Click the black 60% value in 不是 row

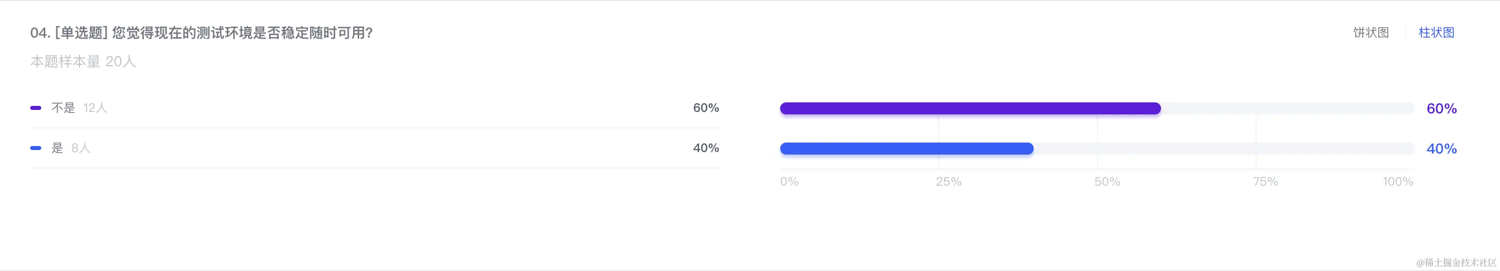click(706, 108)
